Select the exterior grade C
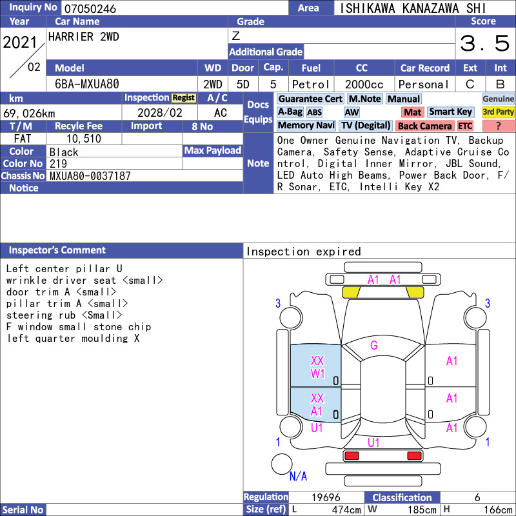This screenshot has width=516, height=516. 470,84
